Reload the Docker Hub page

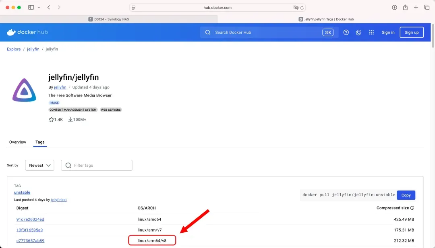pos(302,8)
